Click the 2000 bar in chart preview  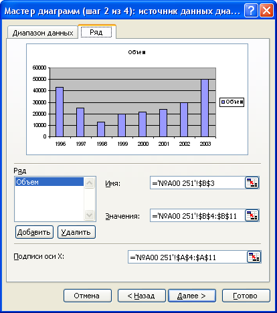(143, 124)
